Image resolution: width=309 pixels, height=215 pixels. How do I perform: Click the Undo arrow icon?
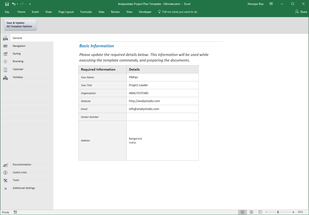pyautogui.click(x=14, y=4)
